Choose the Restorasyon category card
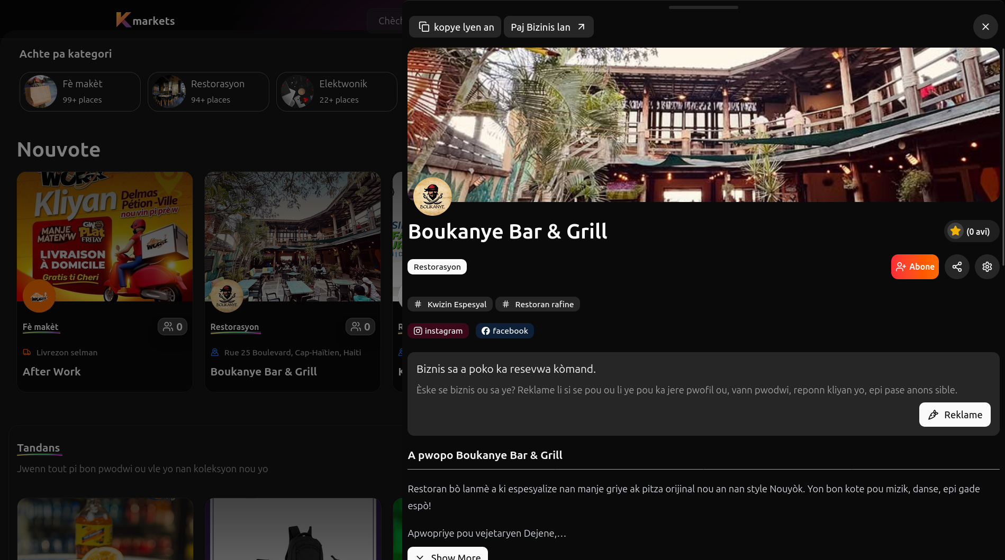This screenshot has height=560, width=1005. pyautogui.click(x=209, y=91)
